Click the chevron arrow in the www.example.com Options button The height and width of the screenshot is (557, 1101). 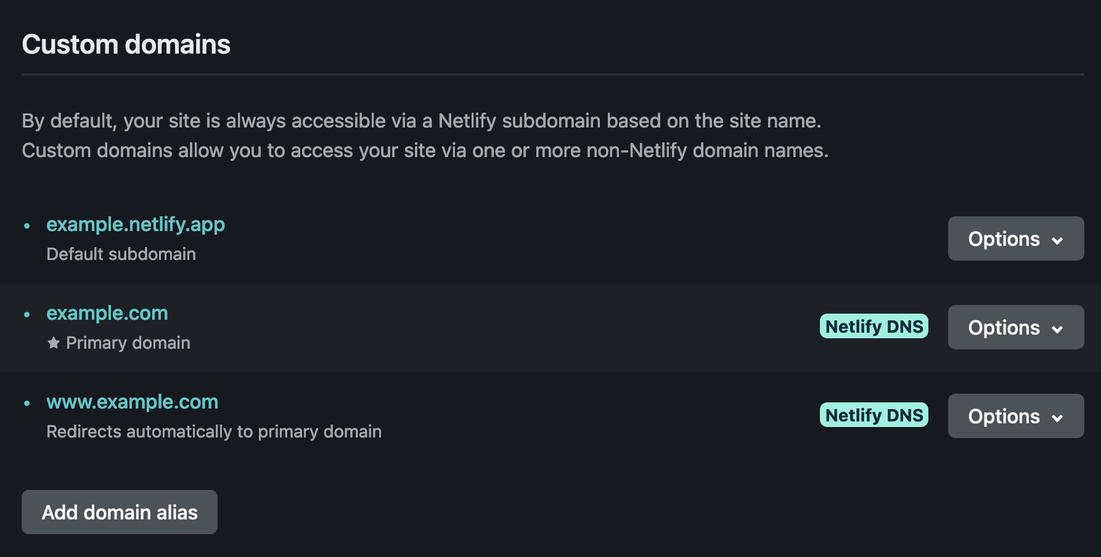pyautogui.click(x=1057, y=418)
